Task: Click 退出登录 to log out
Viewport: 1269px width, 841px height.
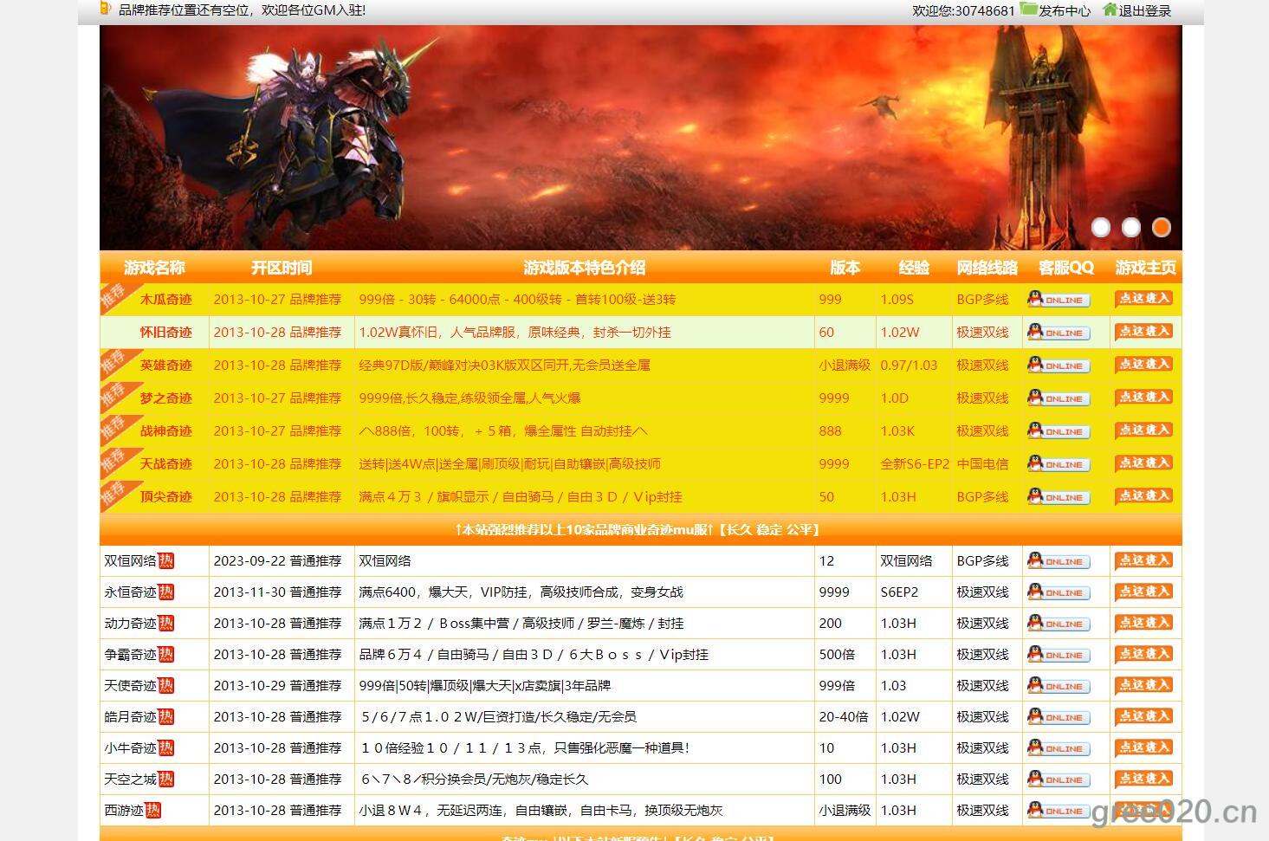Action: click(1145, 11)
